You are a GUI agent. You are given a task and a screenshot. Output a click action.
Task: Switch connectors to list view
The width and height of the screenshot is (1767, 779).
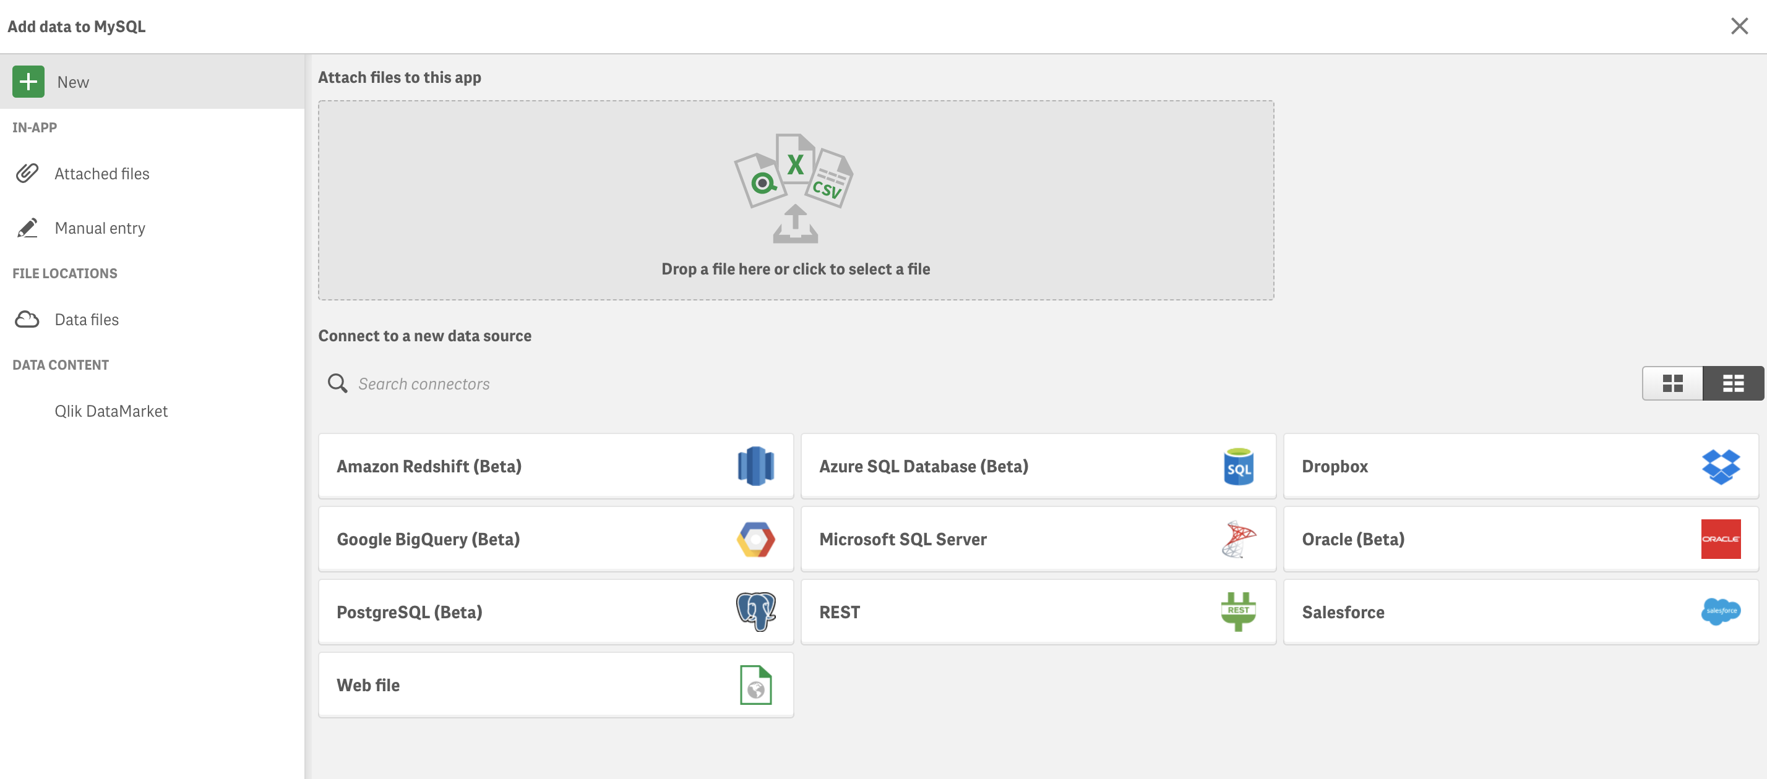tap(1733, 383)
